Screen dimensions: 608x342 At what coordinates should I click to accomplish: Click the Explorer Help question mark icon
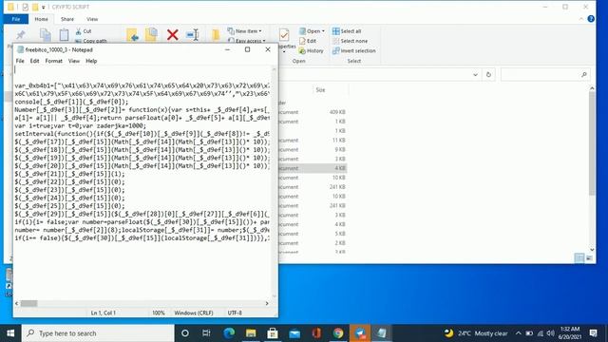tap(591, 19)
